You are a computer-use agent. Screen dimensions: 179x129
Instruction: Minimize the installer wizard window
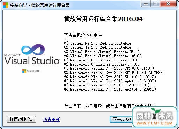point(146,4)
